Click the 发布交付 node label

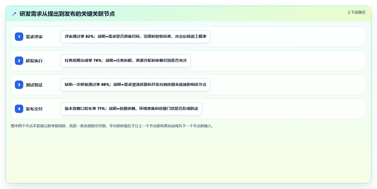coord(34,109)
